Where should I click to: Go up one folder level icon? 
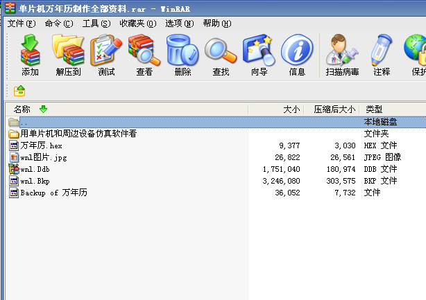[19, 91]
